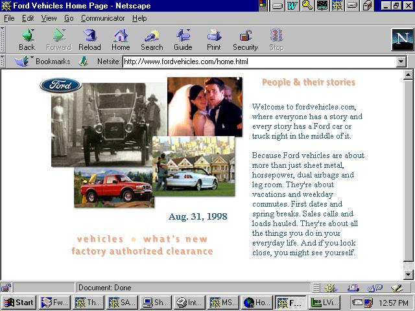Click the Guide toolbar icon
The image size is (415, 311).
pos(183,40)
